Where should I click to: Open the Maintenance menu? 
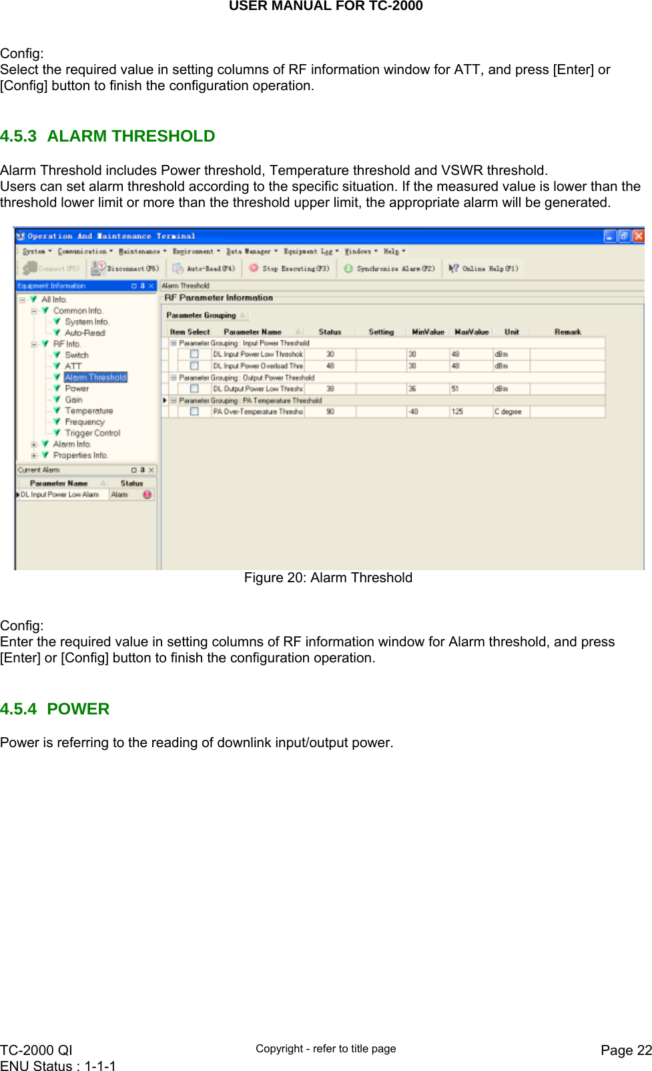(143, 252)
